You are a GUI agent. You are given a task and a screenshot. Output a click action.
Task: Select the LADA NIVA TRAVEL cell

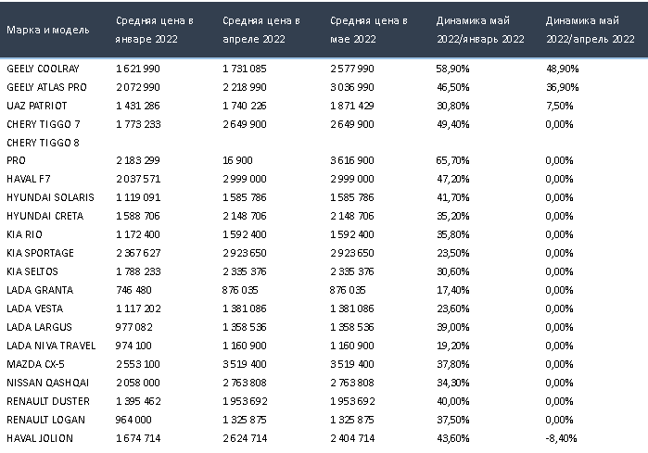tap(50, 345)
